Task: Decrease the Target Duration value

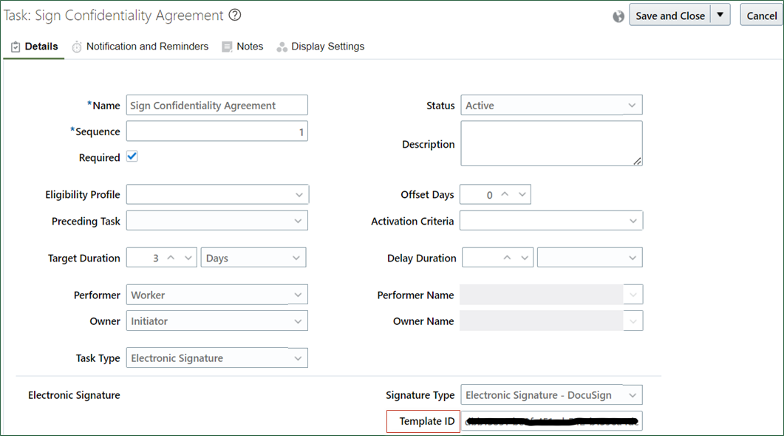Action: [x=188, y=258]
